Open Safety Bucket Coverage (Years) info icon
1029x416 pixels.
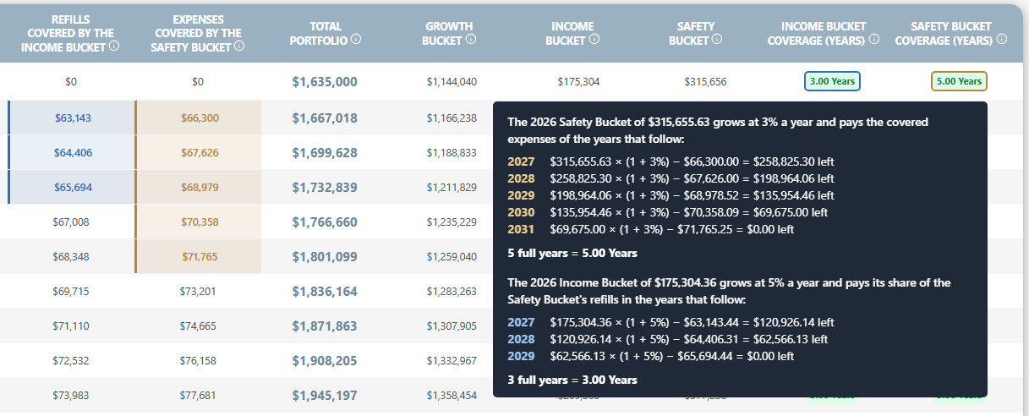1002,40
